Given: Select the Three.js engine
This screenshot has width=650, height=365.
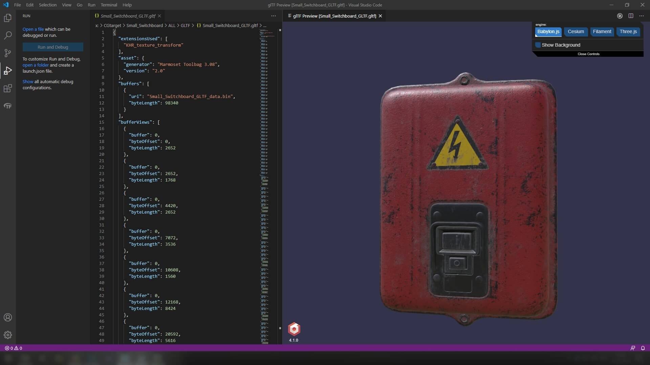Looking at the screenshot, I should pos(628,31).
